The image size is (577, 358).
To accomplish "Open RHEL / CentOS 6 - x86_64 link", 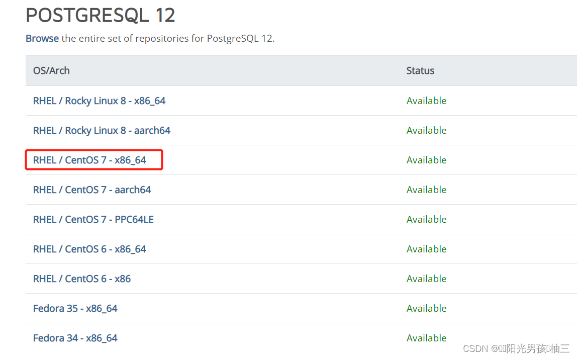I will [x=89, y=249].
